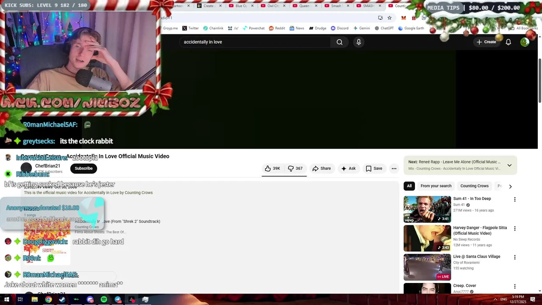Like the video with thumbs-up 39K
The width and height of the screenshot is (542, 305).
[272, 169]
